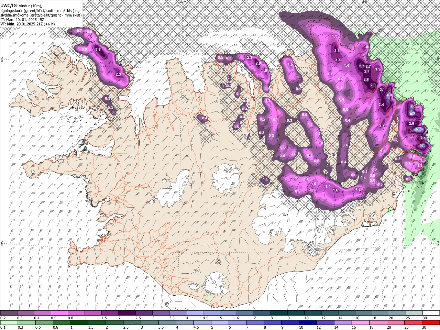Select the upper-scale swatch between 3.5 and 4
Screen dimensions: 440x330
pyautogui.click(x=177, y=313)
